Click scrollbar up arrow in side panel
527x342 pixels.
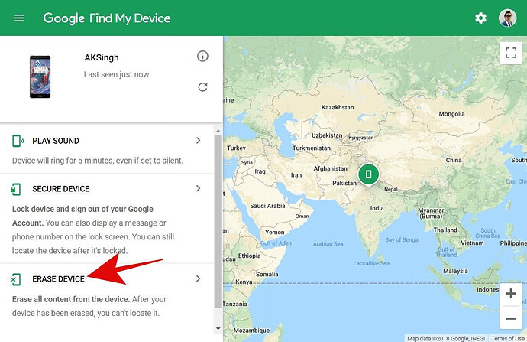coord(218,130)
